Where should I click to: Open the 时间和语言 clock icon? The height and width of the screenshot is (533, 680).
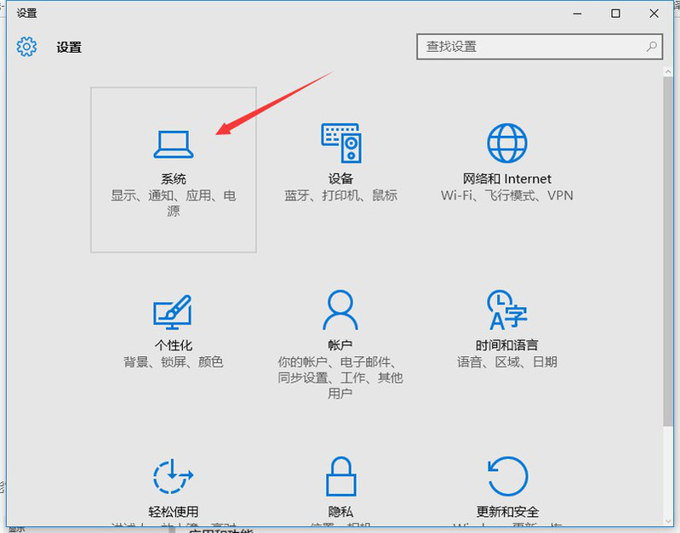(507, 310)
